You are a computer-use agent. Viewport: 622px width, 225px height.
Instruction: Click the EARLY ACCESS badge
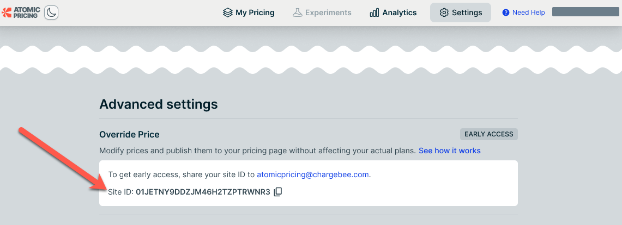(x=488, y=134)
